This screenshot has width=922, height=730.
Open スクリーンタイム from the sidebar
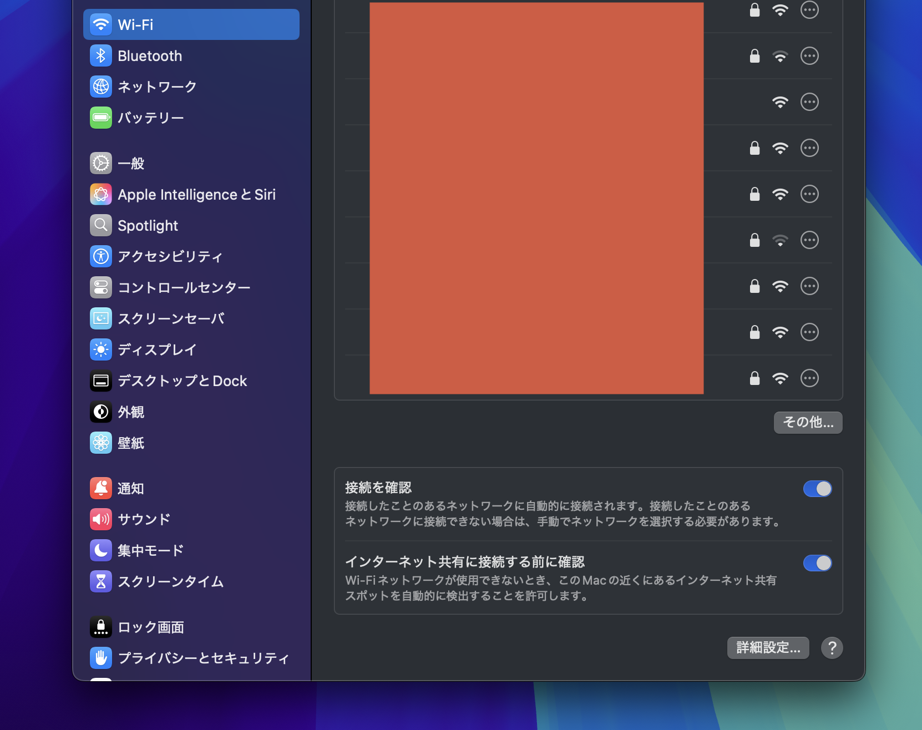tap(100, 582)
